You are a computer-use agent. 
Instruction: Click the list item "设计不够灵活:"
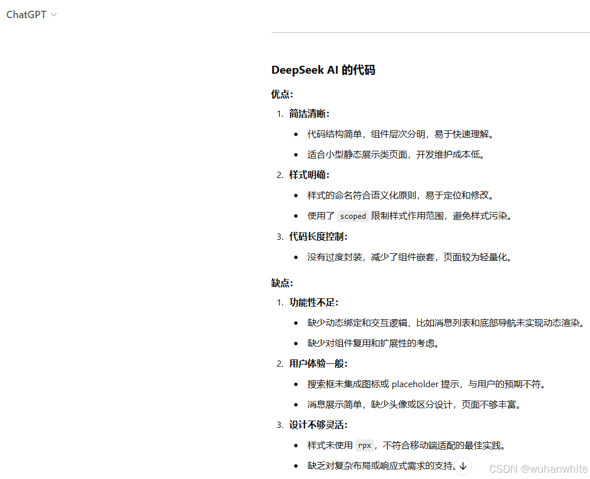click(319, 425)
